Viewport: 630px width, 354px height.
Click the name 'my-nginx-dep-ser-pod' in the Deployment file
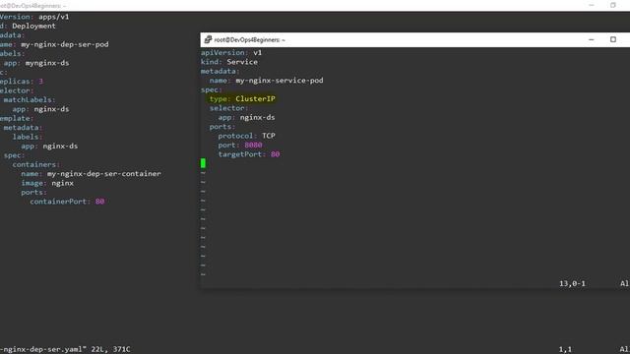[x=65, y=44]
